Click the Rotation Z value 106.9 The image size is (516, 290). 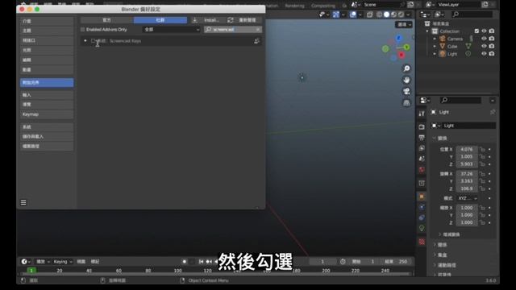[x=467, y=188]
